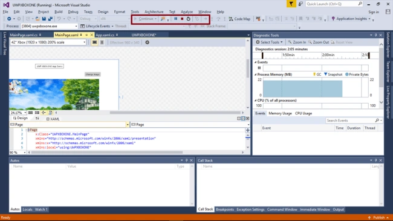393x221 pixels.
Task: Click the Sign in link
Action: click(374, 12)
